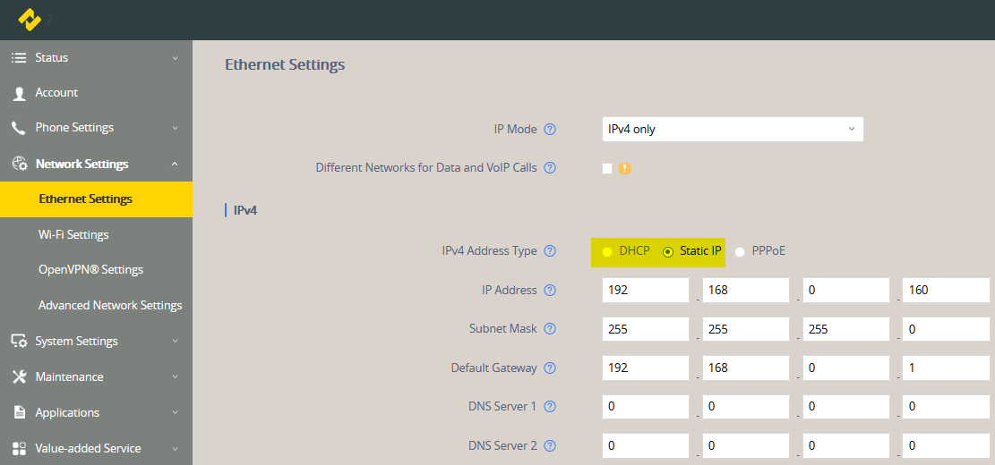The image size is (995, 465).
Task: Choose the Static IP radio option
Action: (667, 251)
